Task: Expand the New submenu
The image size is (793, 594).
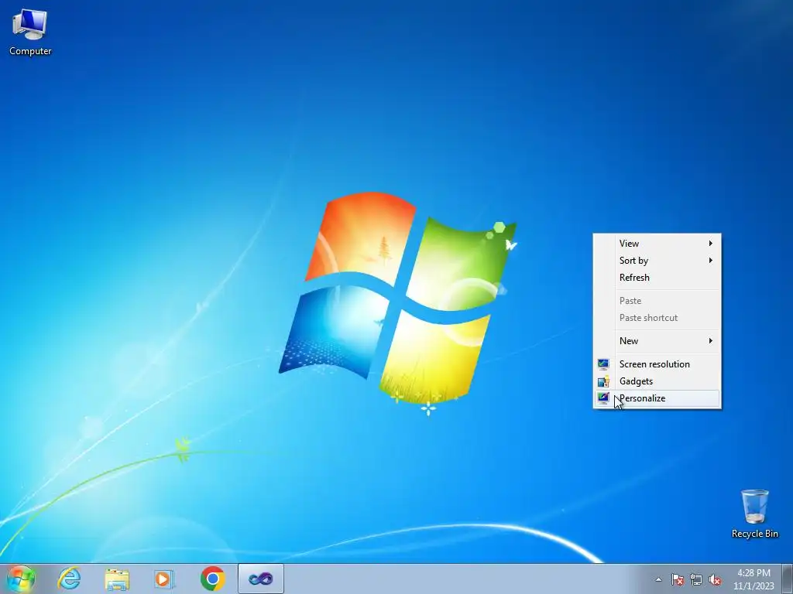Action: point(657,341)
